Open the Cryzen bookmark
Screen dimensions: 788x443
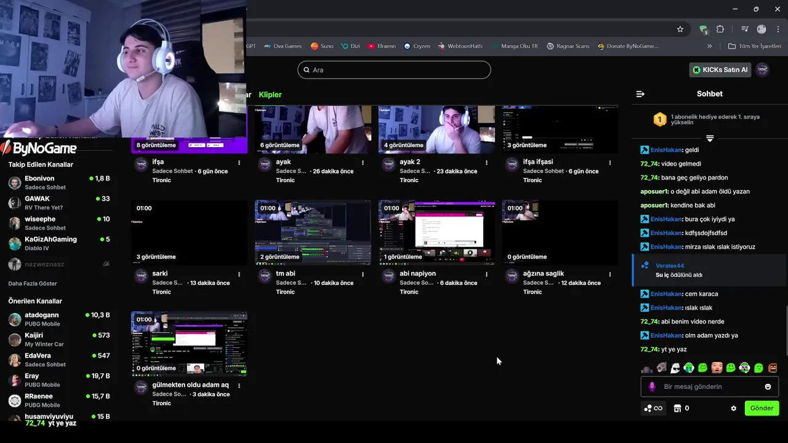417,46
